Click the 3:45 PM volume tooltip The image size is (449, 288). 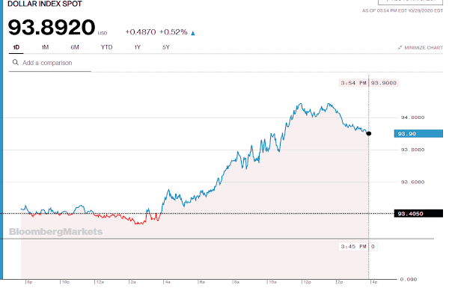[x=353, y=247]
